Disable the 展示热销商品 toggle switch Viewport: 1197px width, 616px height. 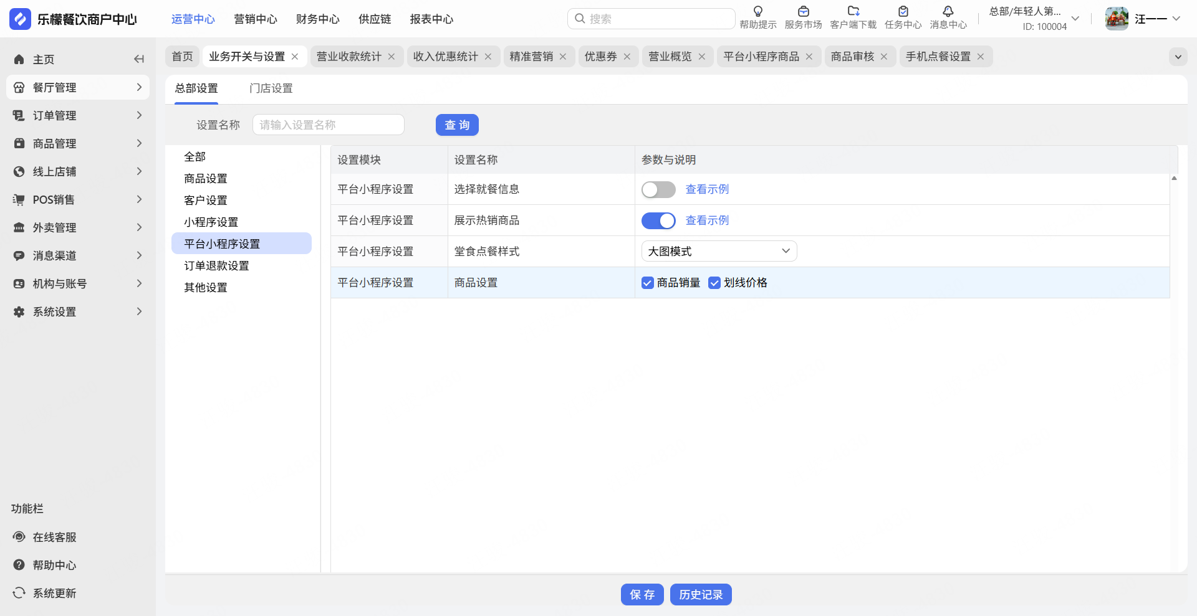658,220
